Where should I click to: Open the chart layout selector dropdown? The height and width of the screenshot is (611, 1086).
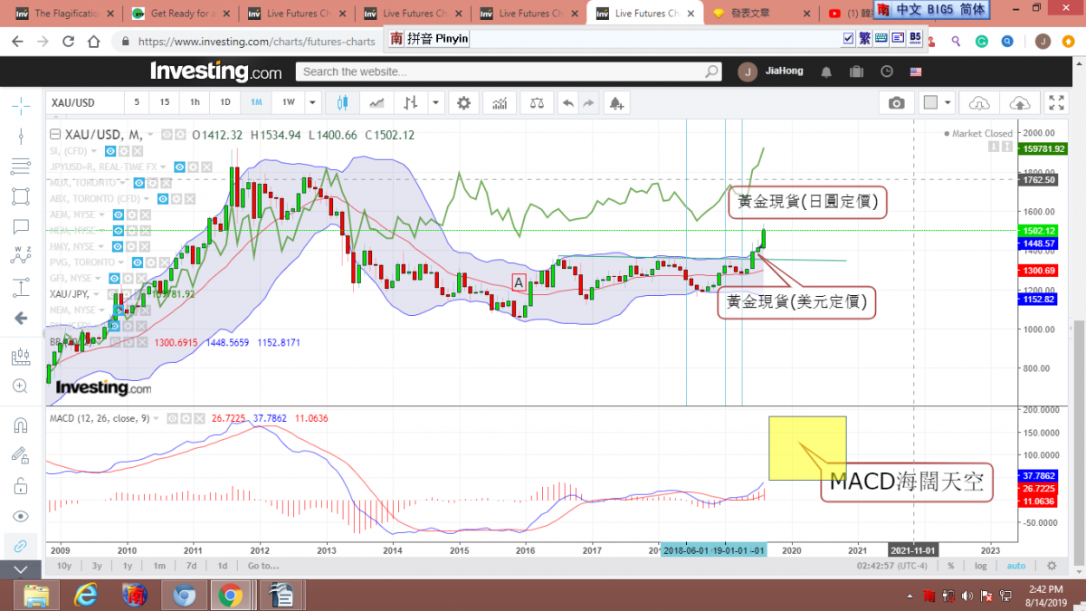(x=948, y=103)
